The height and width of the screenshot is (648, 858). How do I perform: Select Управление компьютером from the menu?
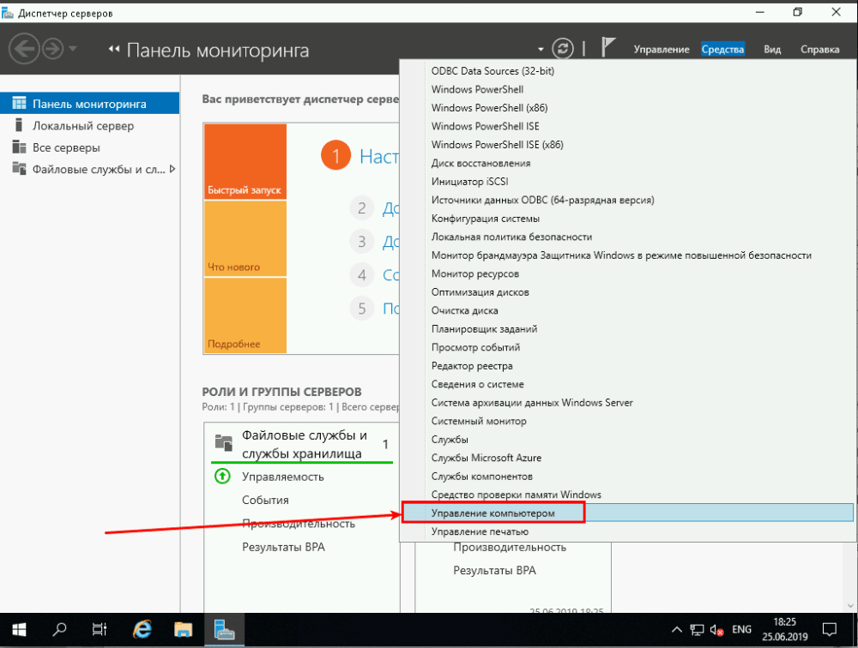(493, 513)
